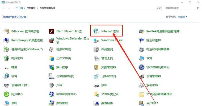Open the 凭据管理器 vault icon
202x106 pixels.
(x=96, y=67)
